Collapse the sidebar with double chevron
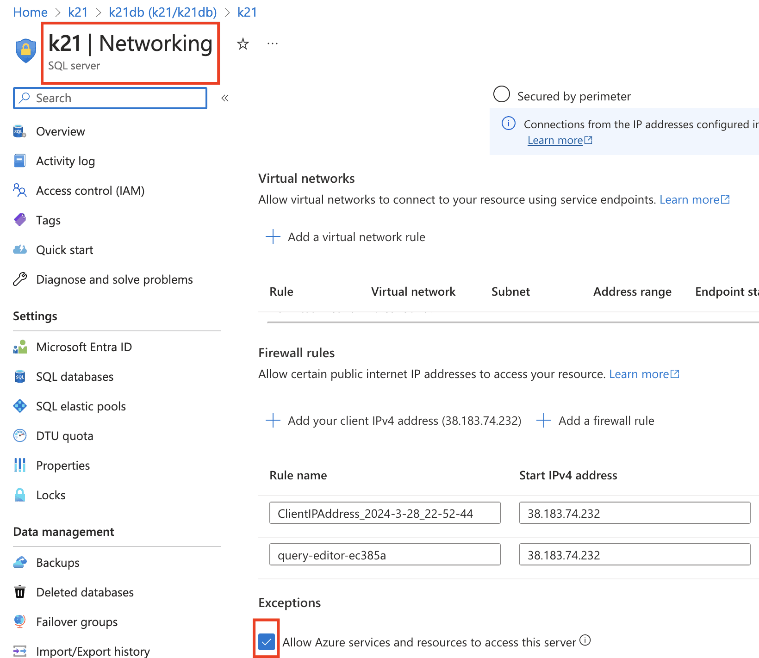Image resolution: width=759 pixels, height=658 pixels. (225, 98)
